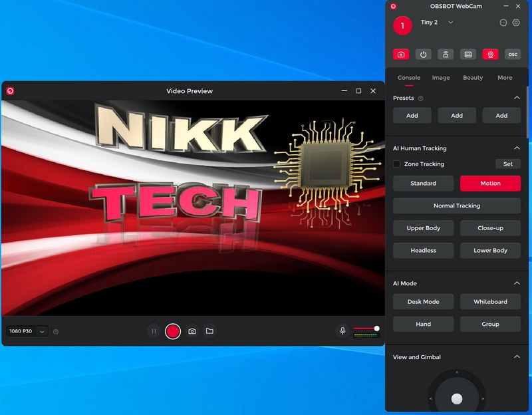Click the OSC icon button
Image resolution: width=532 pixels, height=415 pixels.
513,55
